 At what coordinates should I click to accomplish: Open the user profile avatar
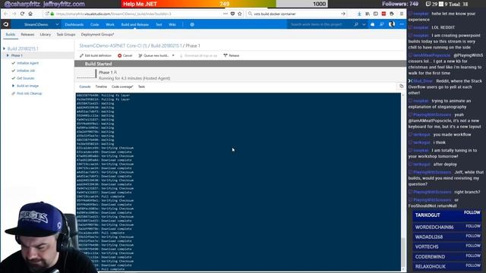pyautogui.click(x=392, y=24)
